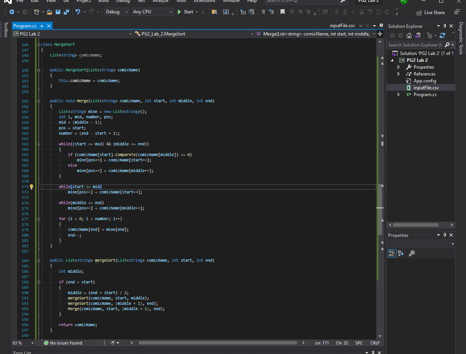Open Property Pages wrench icon

coord(411,253)
